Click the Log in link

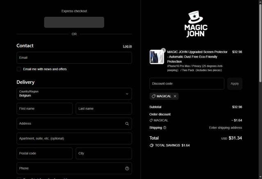click(x=128, y=46)
